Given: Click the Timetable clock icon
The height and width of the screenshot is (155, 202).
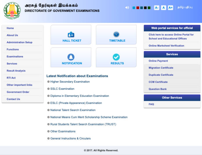Looking at the screenshot, I should tap(116, 34).
